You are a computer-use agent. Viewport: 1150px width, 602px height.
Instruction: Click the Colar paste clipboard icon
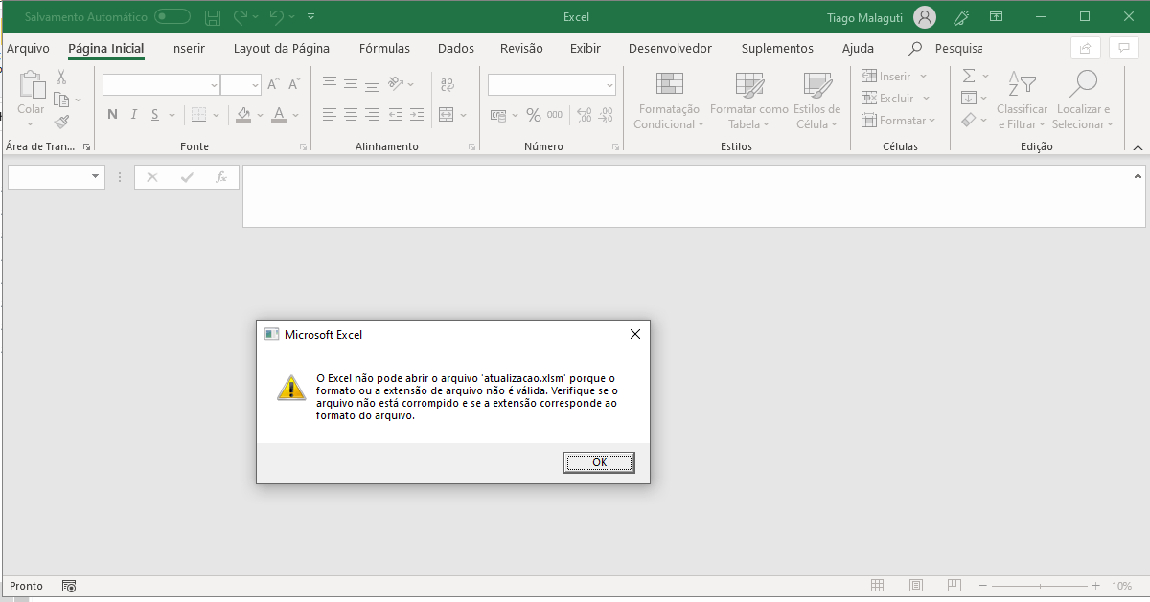pos(31,86)
